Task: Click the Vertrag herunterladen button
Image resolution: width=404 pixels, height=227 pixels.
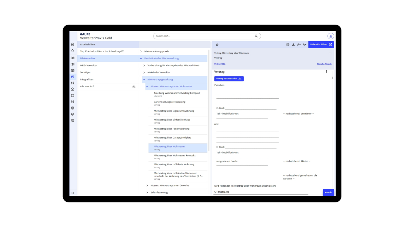Action: (229, 79)
